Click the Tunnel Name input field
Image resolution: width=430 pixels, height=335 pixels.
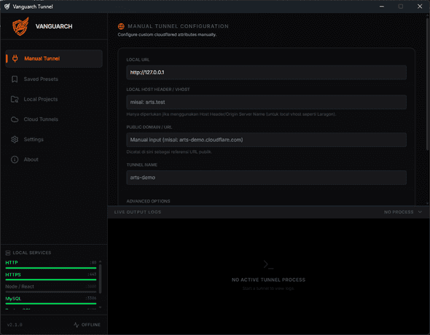tap(266, 178)
